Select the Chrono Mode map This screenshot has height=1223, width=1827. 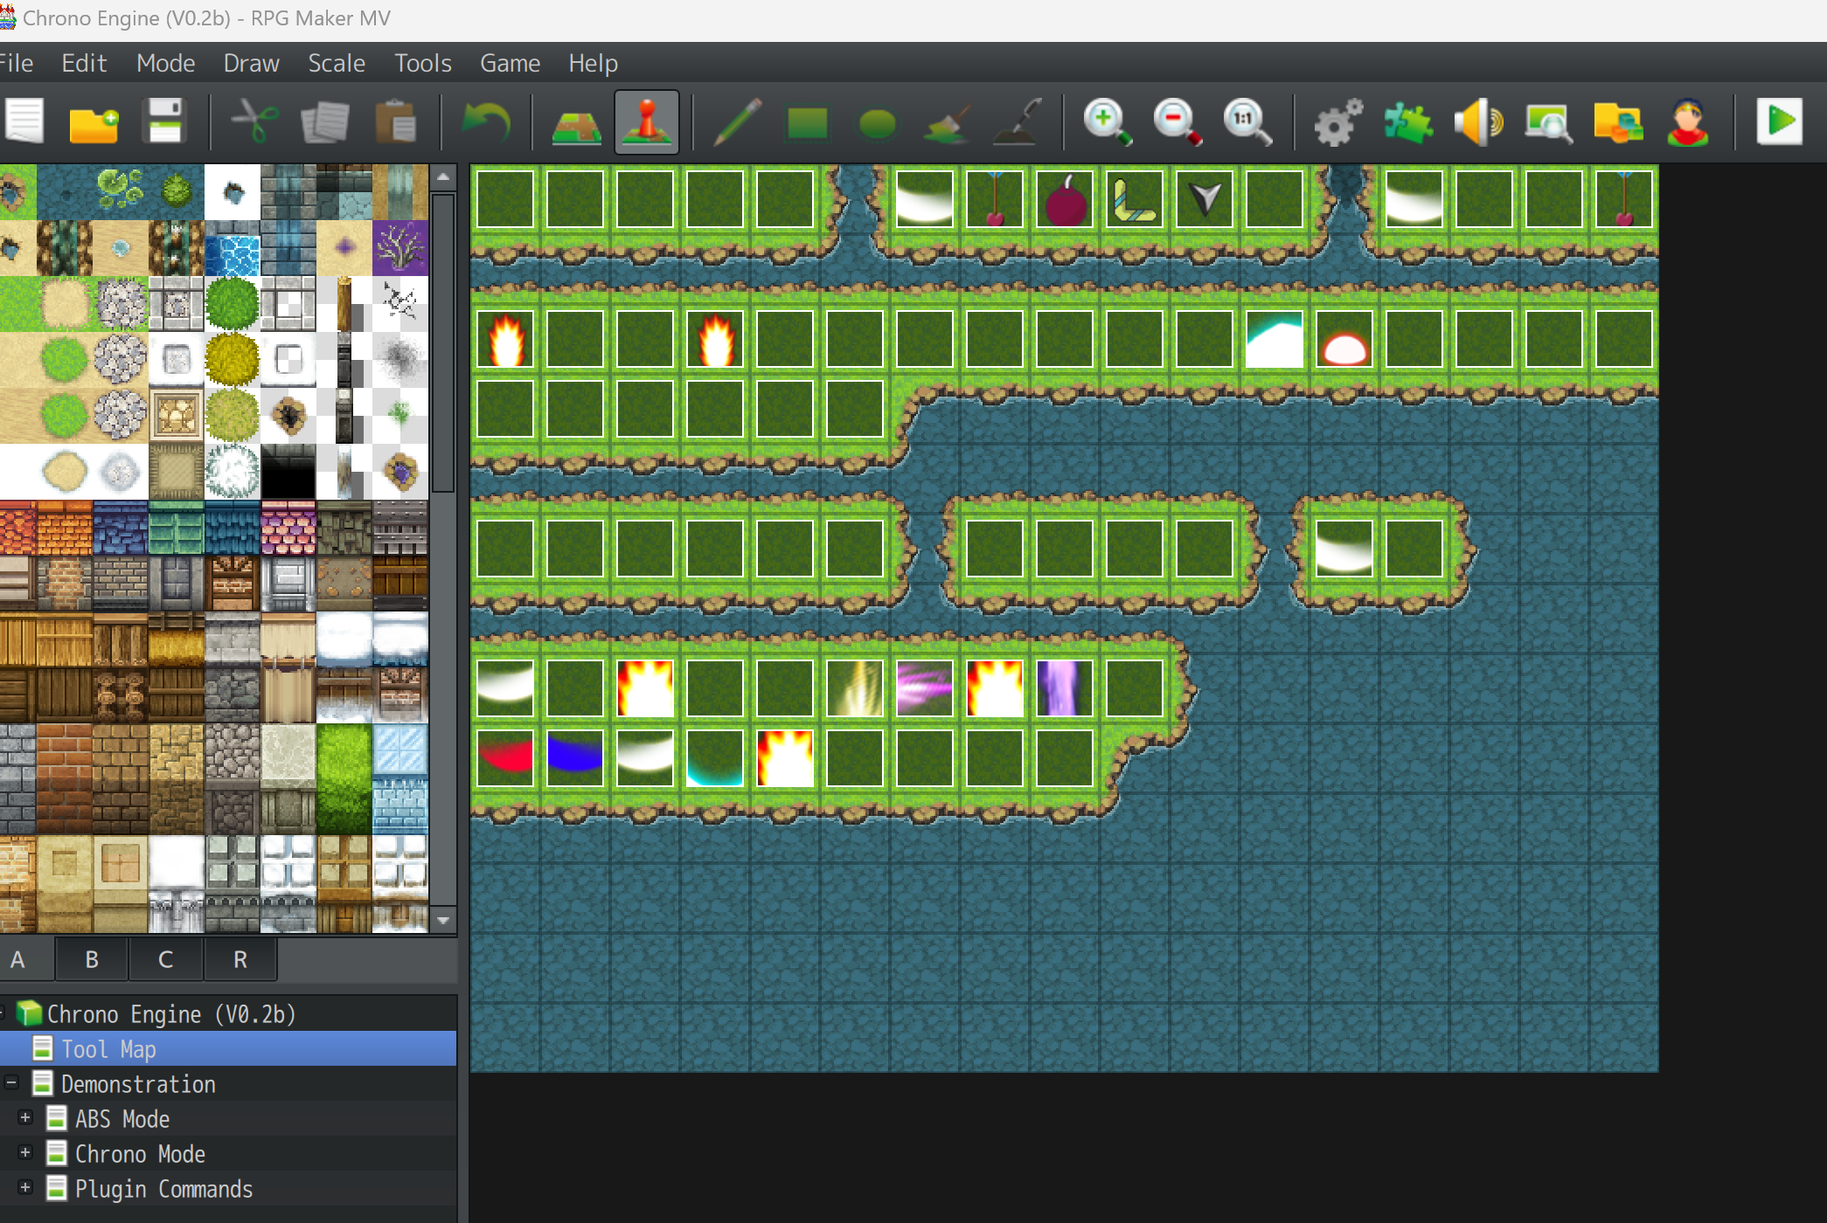(x=140, y=1154)
